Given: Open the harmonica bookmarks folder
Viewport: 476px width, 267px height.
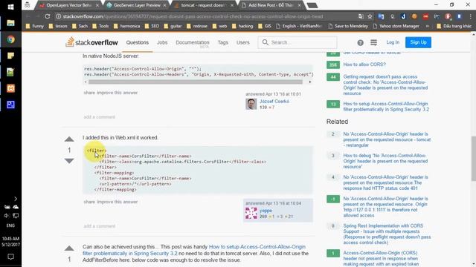Looking at the screenshot, I should coord(127,27).
